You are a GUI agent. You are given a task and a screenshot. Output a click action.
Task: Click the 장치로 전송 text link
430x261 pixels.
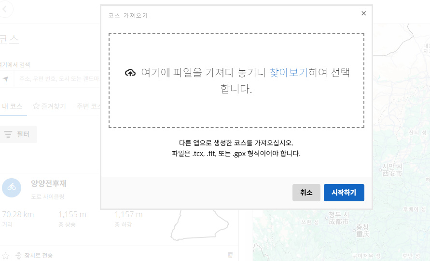coord(39,255)
